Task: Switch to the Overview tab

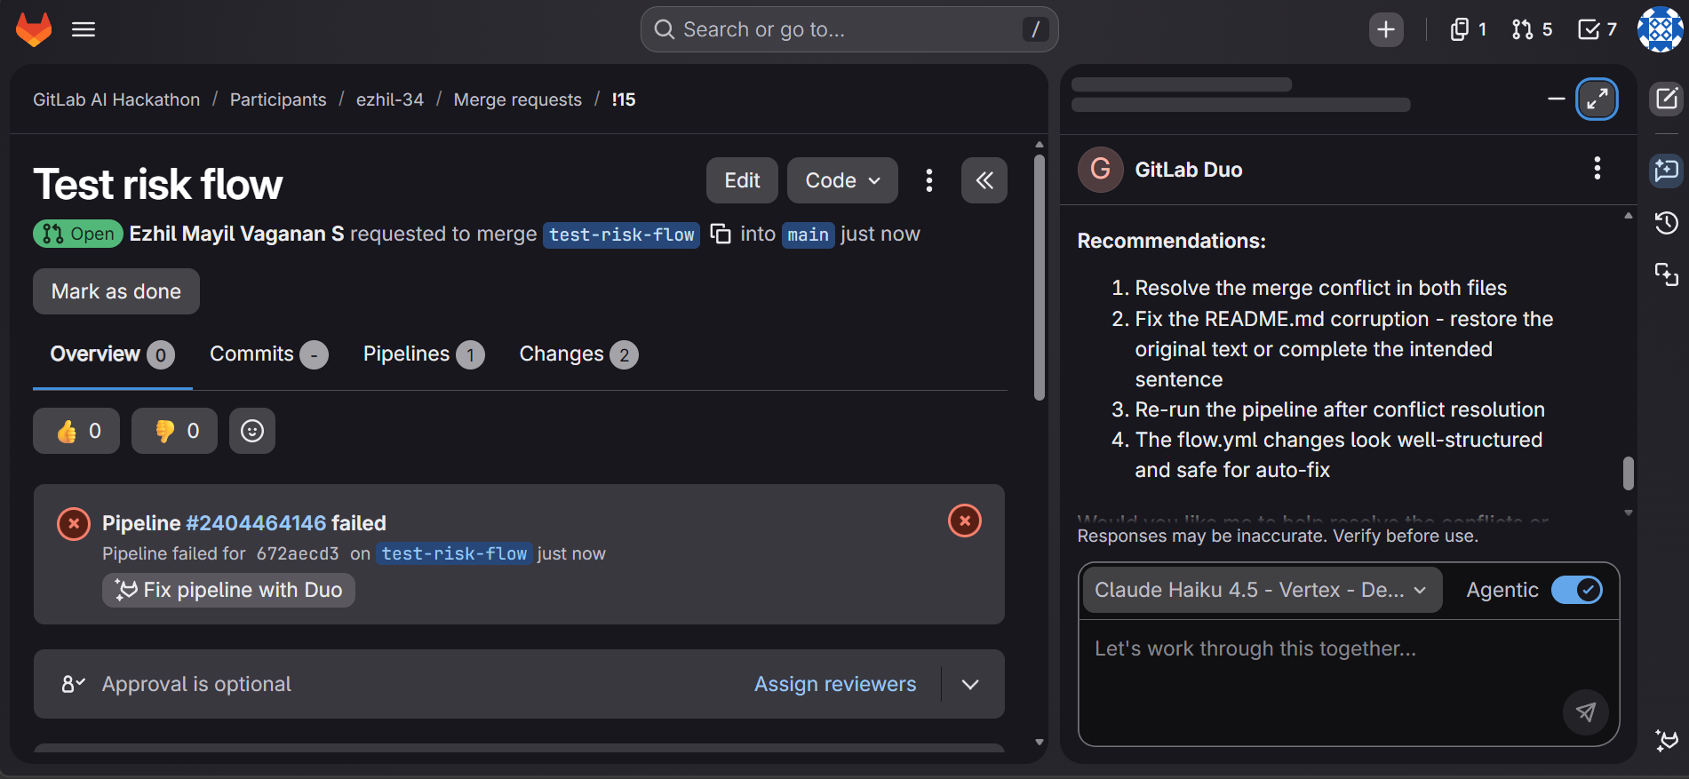Action: tap(112, 354)
